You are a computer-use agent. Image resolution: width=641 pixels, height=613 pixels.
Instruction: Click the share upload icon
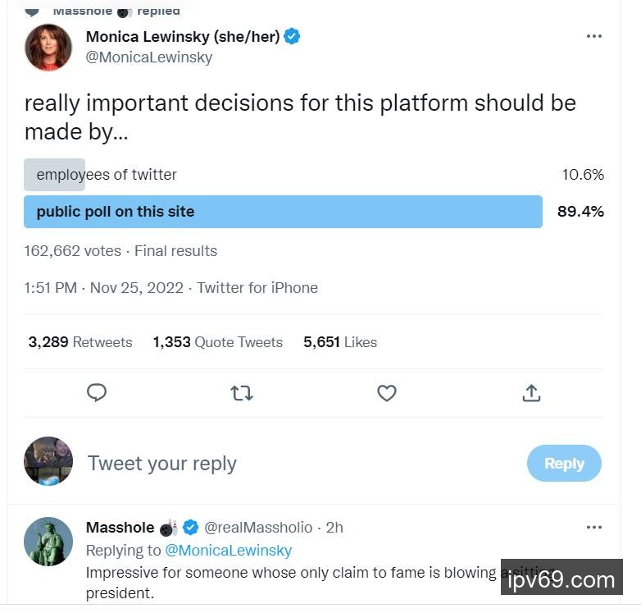pyautogui.click(x=531, y=393)
